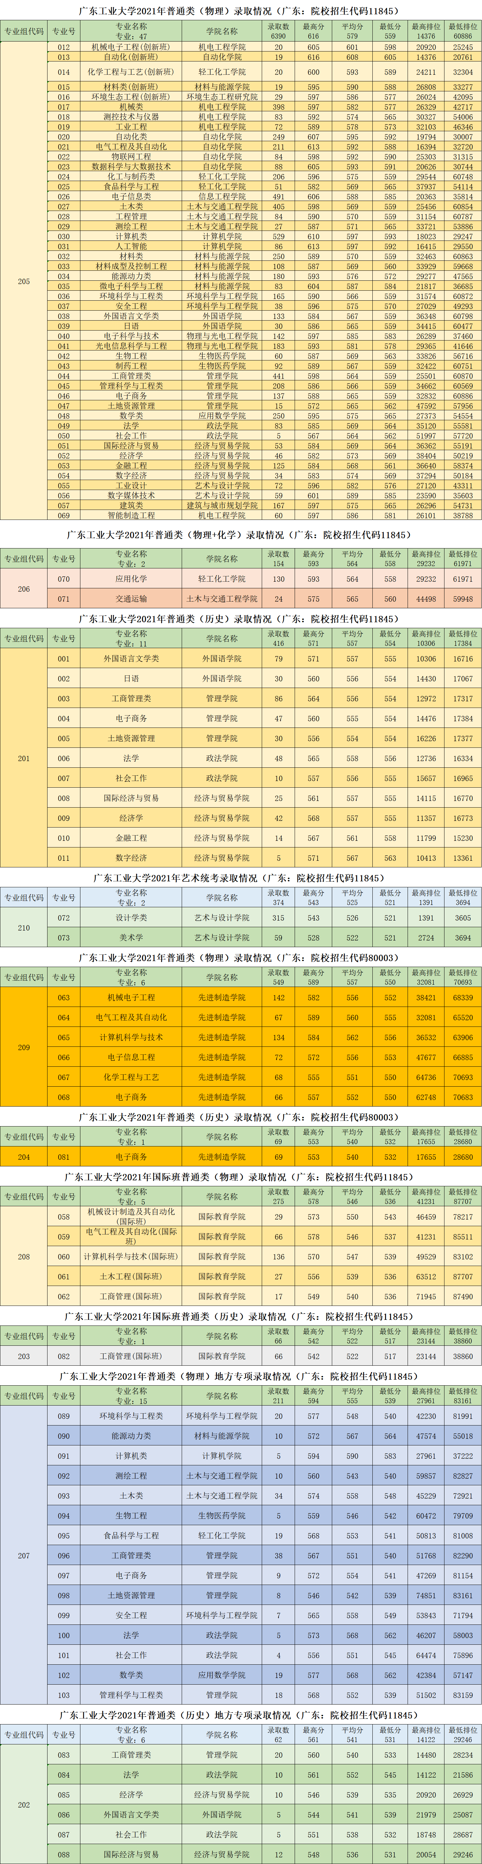Click the 物联网工程 major cell
The height and width of the screenshot is (1864, 482).
[131, 157]
